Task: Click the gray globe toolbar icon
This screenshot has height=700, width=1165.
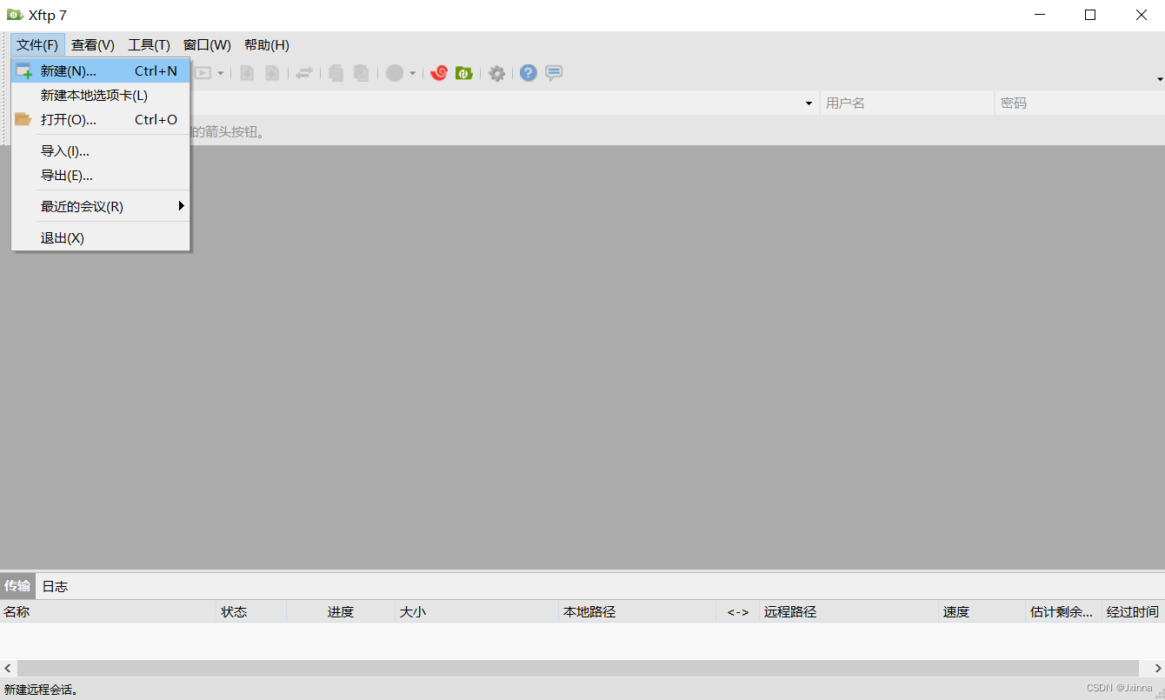Action: click(x=395, y=73)
